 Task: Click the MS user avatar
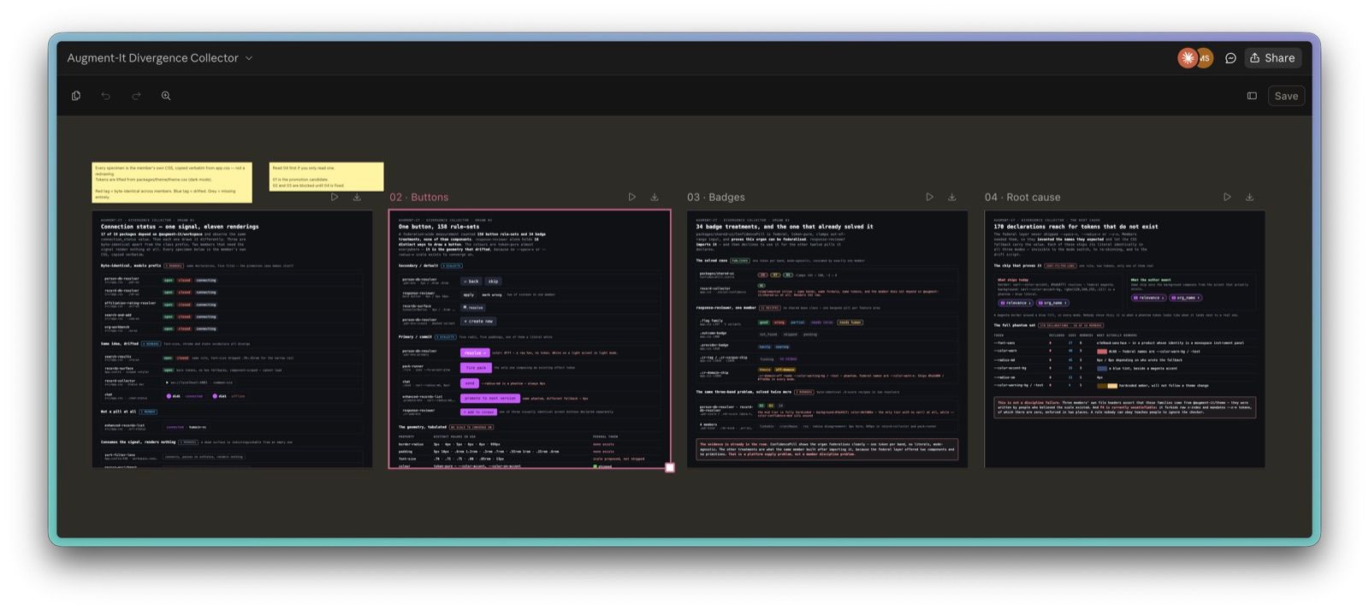[1206, 58]
